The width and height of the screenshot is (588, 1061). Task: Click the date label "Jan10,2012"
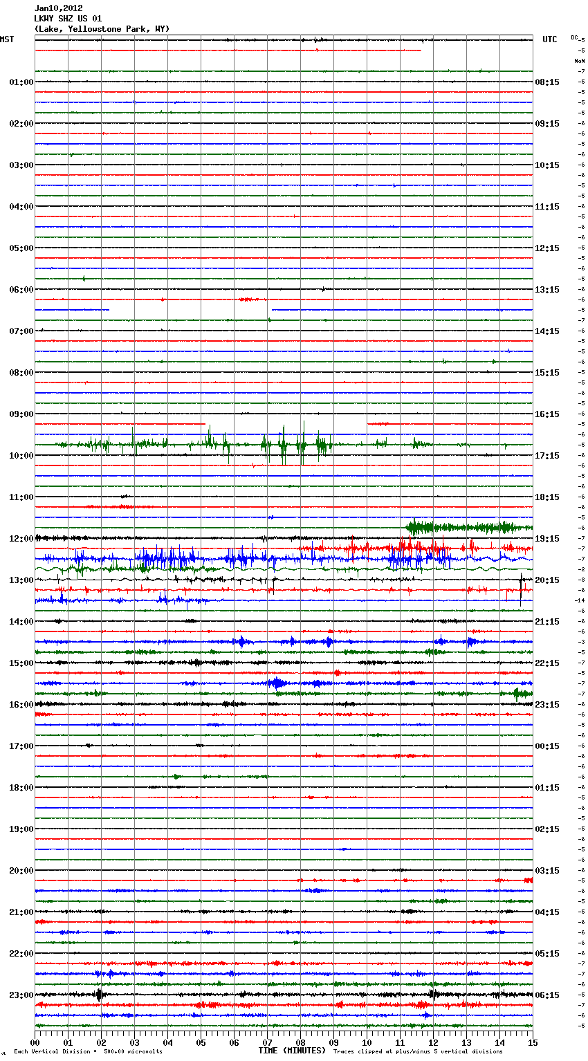(58, 8)
